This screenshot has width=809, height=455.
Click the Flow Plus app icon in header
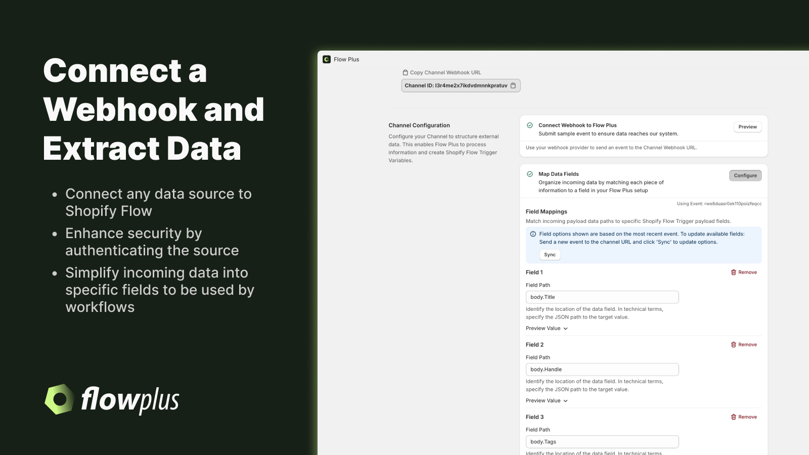[x=327, y=59]
